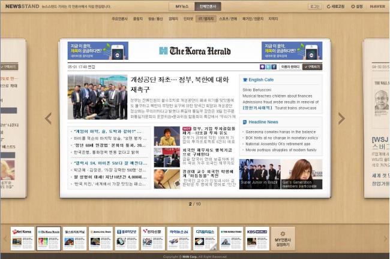Image resolution: width=390 pixels, height=259 pixels.
Task: Open BOK hints at no change link
Action: (x=281, y=138)
